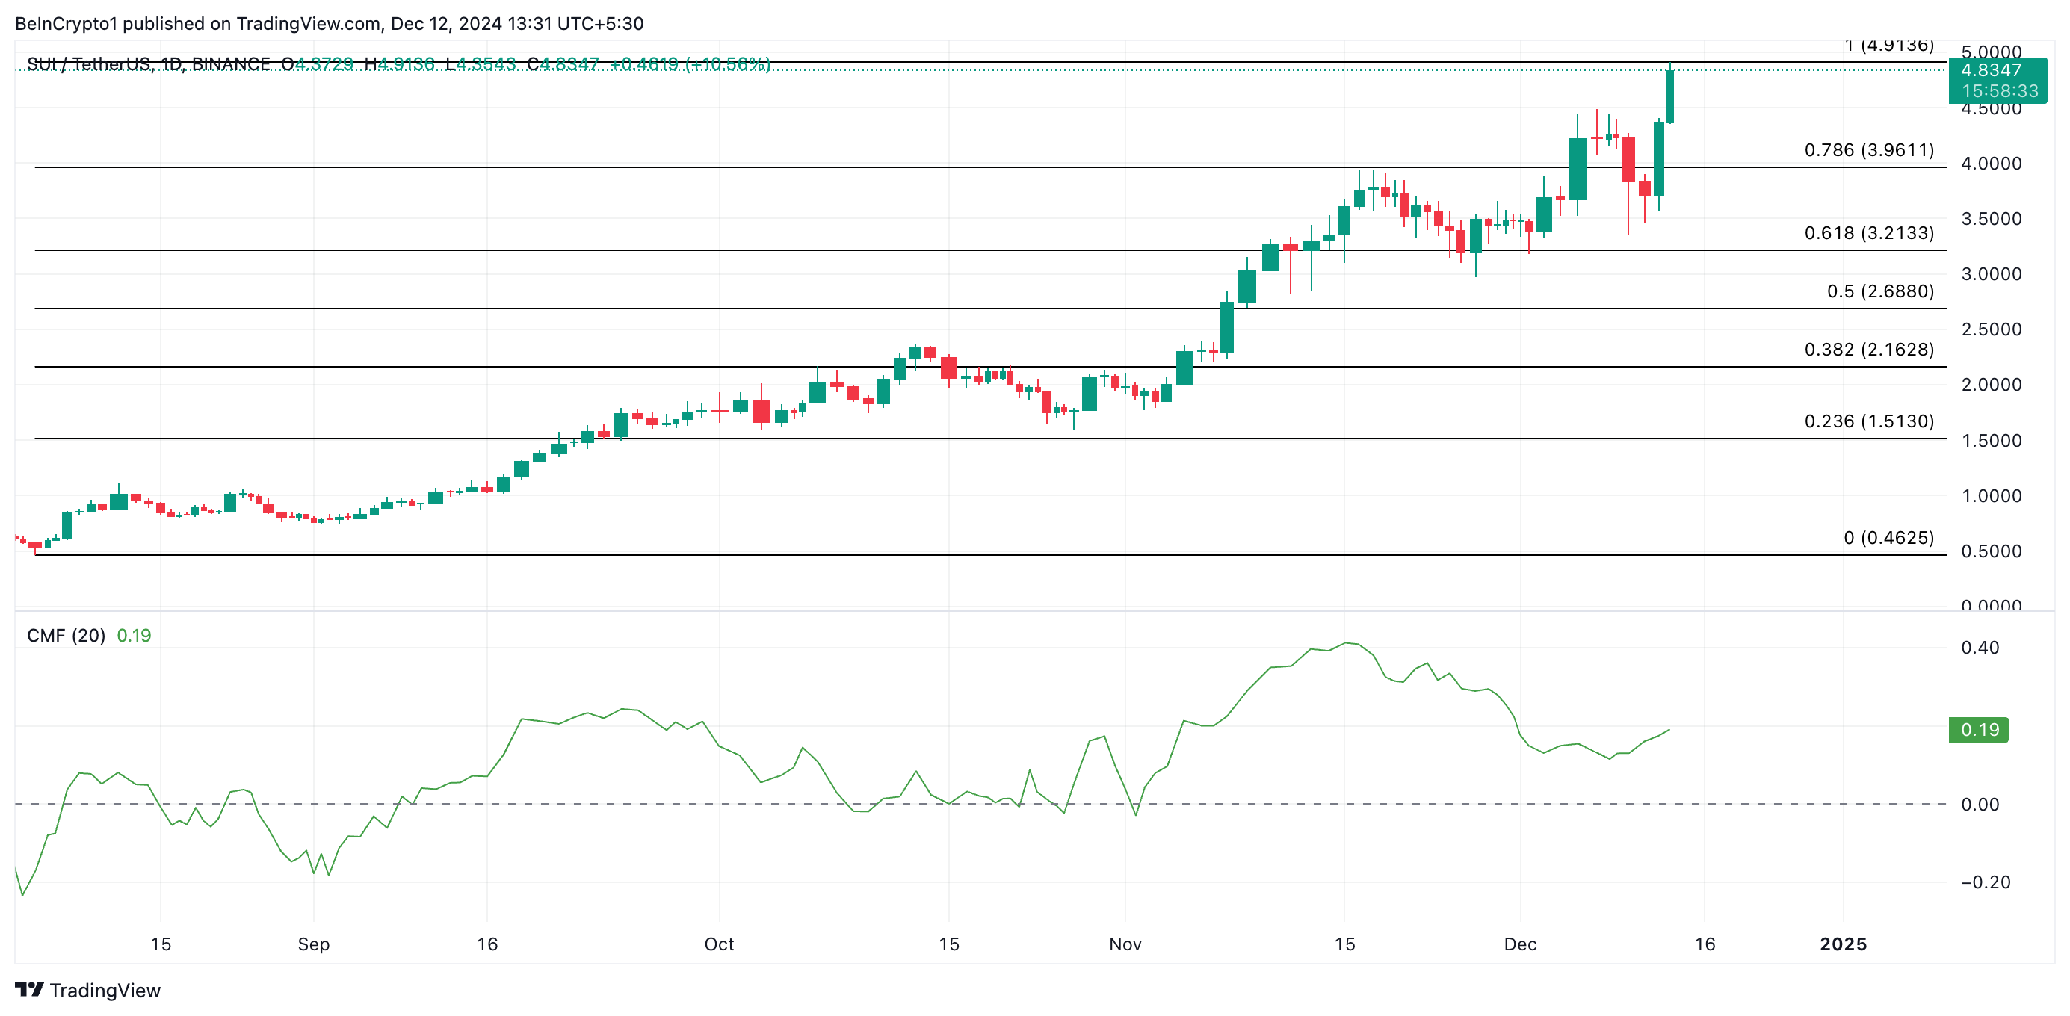This screenshot has height=1016, width=2070.
Task: Click Oct on the time axis
Action: click(x=719, y=945)
